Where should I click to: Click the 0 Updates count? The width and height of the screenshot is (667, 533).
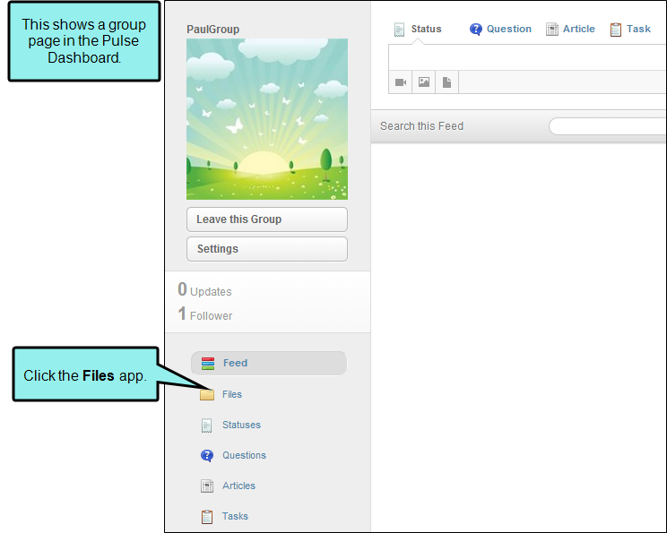[x=204, y=290]
